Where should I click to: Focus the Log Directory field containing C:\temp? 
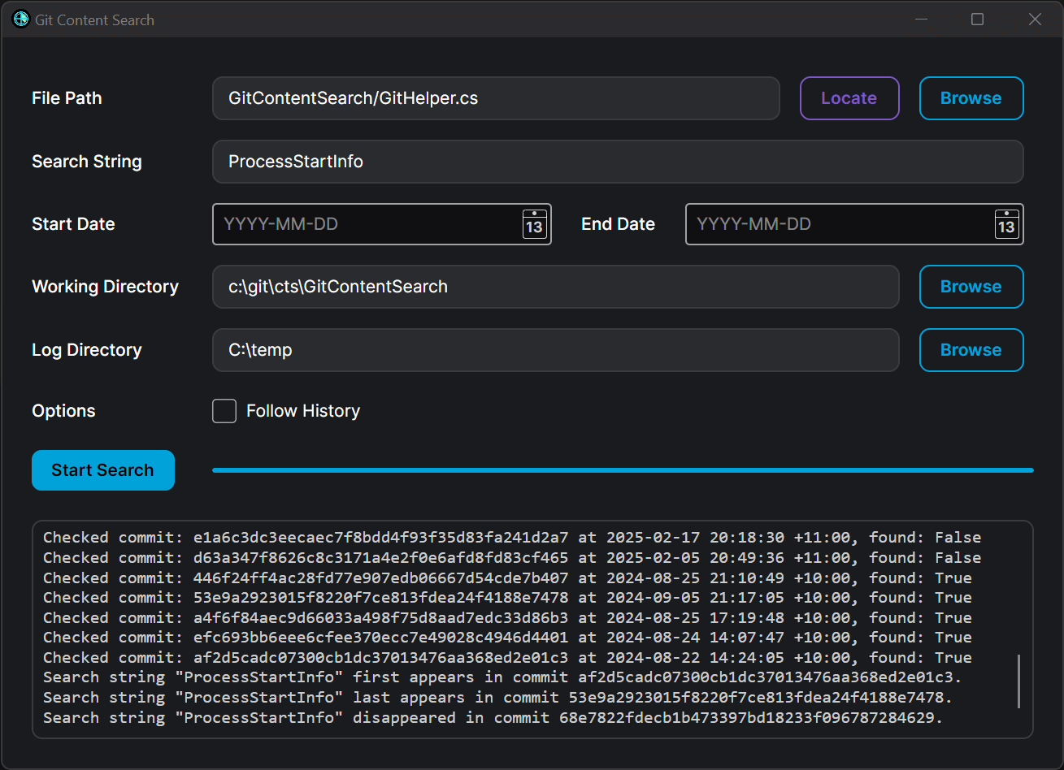[x=556, y=350]
